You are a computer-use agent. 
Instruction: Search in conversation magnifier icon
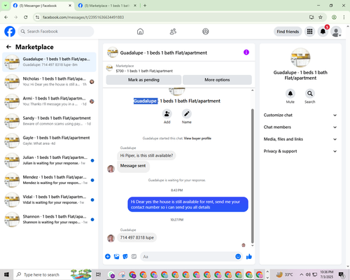point(310,94)
